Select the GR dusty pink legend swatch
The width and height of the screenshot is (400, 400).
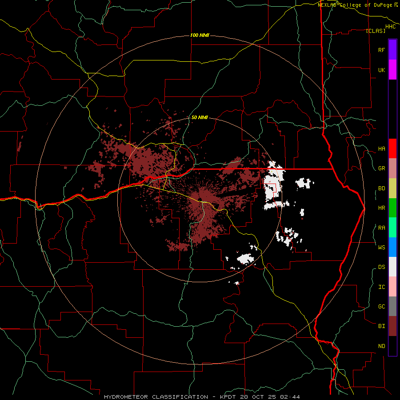point(392,168)
